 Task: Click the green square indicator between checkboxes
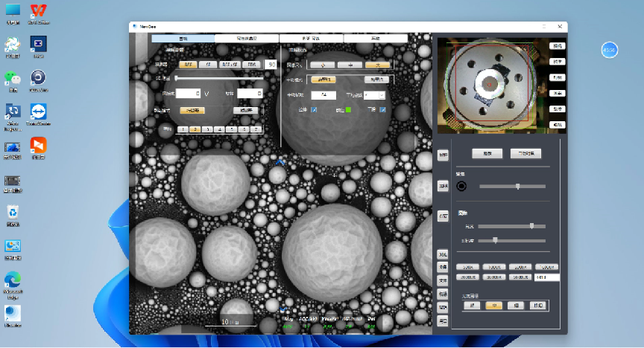(x=347, y=110)
